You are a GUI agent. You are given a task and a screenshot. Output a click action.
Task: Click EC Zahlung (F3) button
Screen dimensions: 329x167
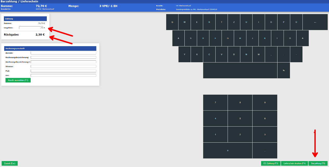(x=271, y=163)
